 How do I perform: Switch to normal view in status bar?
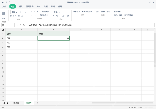[x=129, y=107]
